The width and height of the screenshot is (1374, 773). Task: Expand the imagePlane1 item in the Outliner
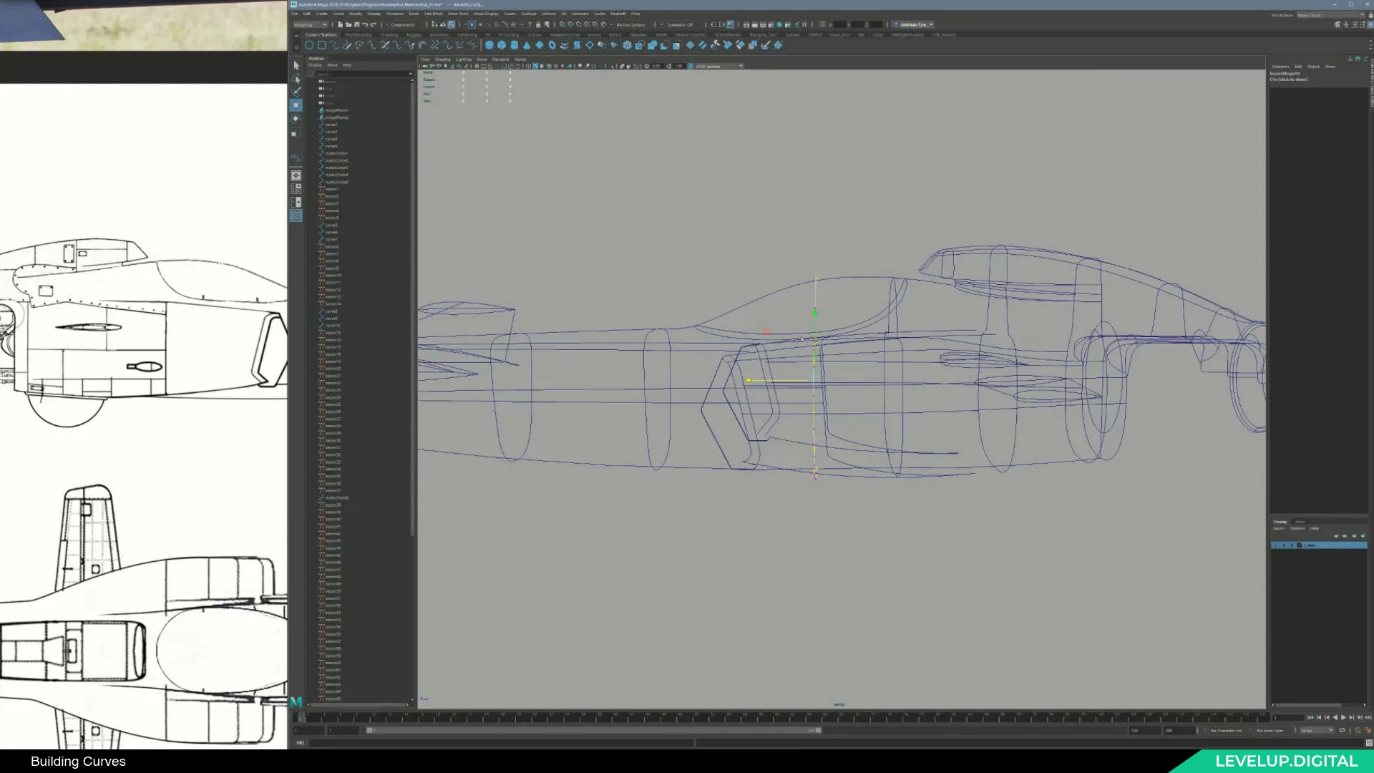point(318,110)
